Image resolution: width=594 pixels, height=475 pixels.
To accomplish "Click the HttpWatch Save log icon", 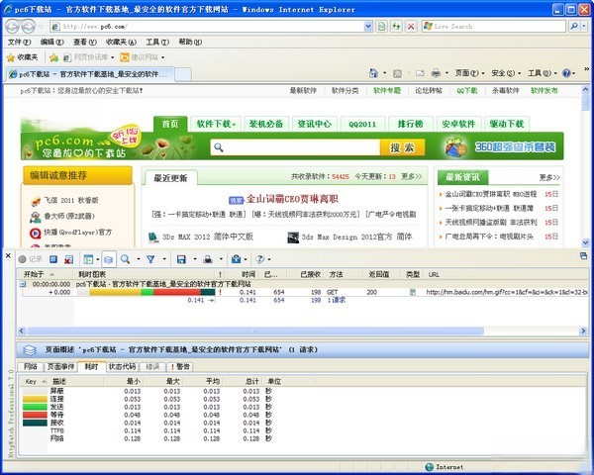I will [181, 259].
